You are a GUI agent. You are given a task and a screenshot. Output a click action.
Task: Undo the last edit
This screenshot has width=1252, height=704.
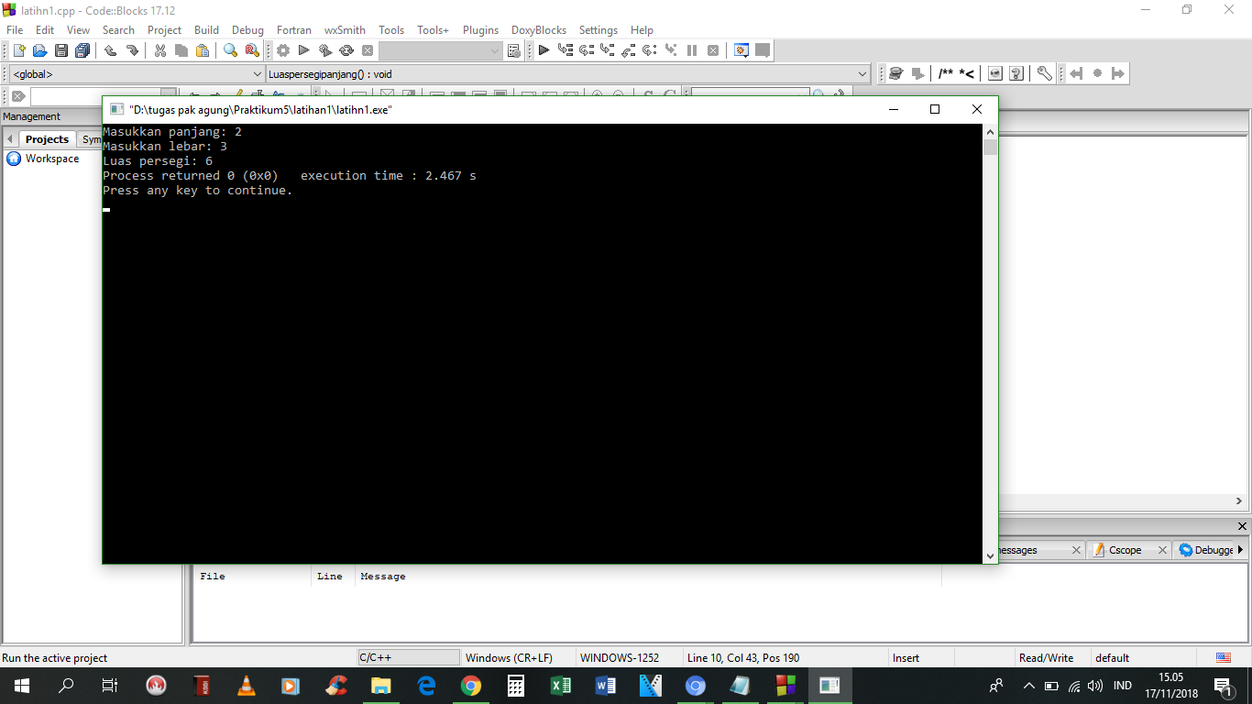(x=111, y=50)
